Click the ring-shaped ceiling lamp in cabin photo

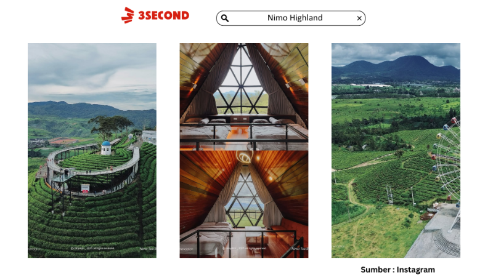coord(245,157)
